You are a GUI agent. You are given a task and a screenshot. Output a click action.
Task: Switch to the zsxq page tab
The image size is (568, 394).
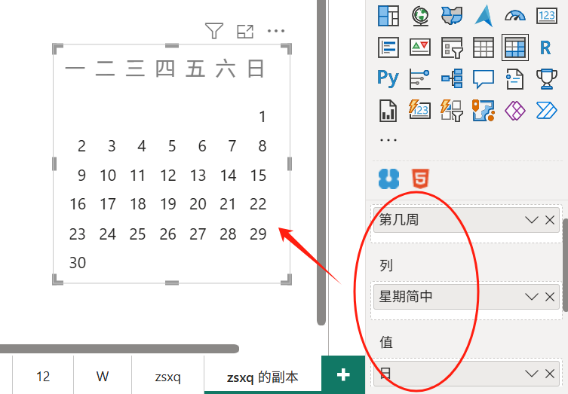[x=167, y=376]
